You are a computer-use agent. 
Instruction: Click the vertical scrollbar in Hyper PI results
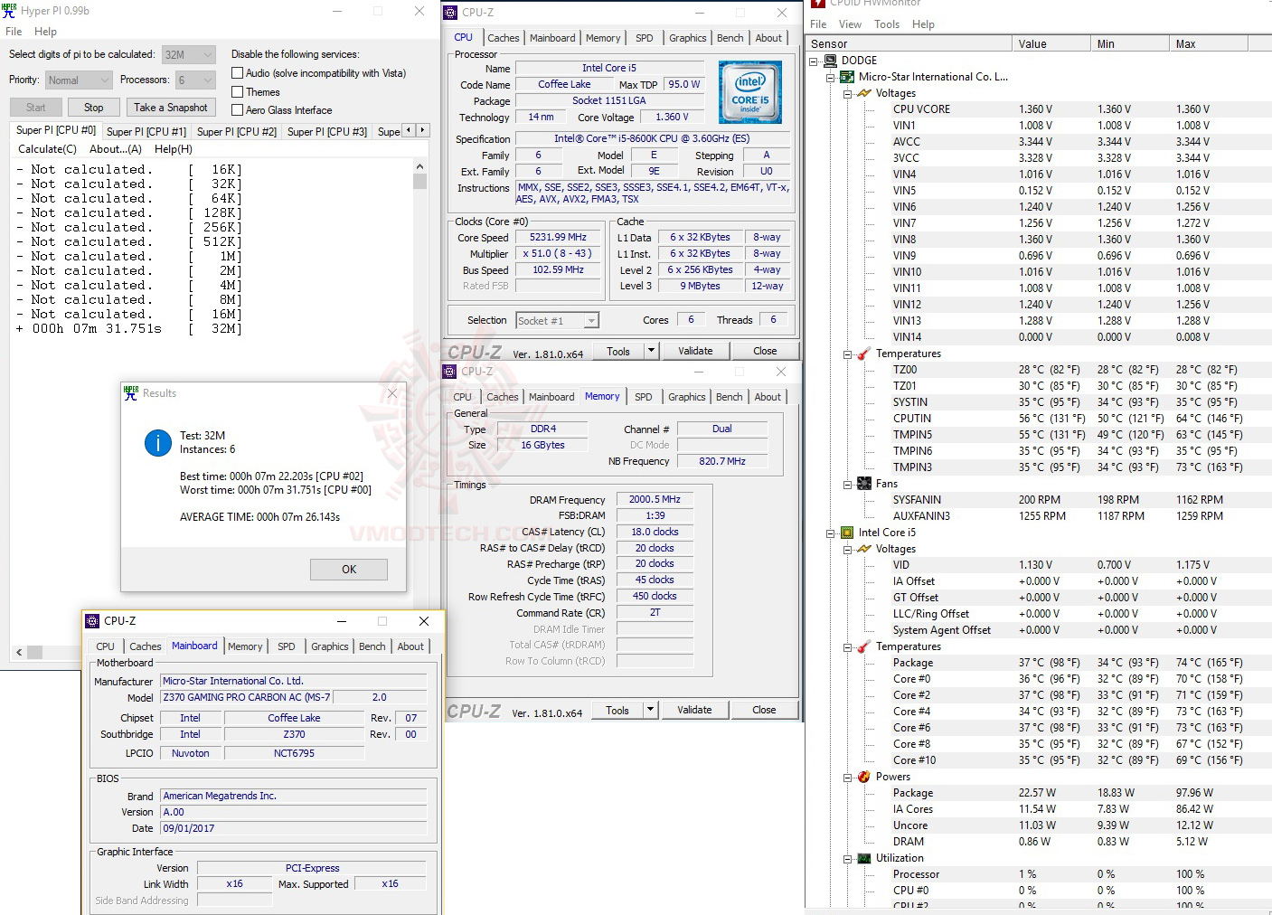coord(419,181)
